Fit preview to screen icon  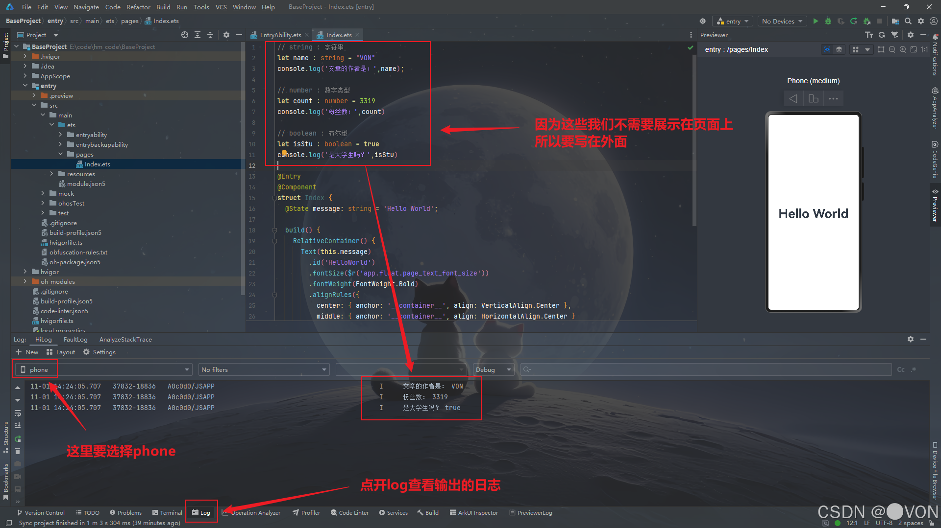(914, 49)
